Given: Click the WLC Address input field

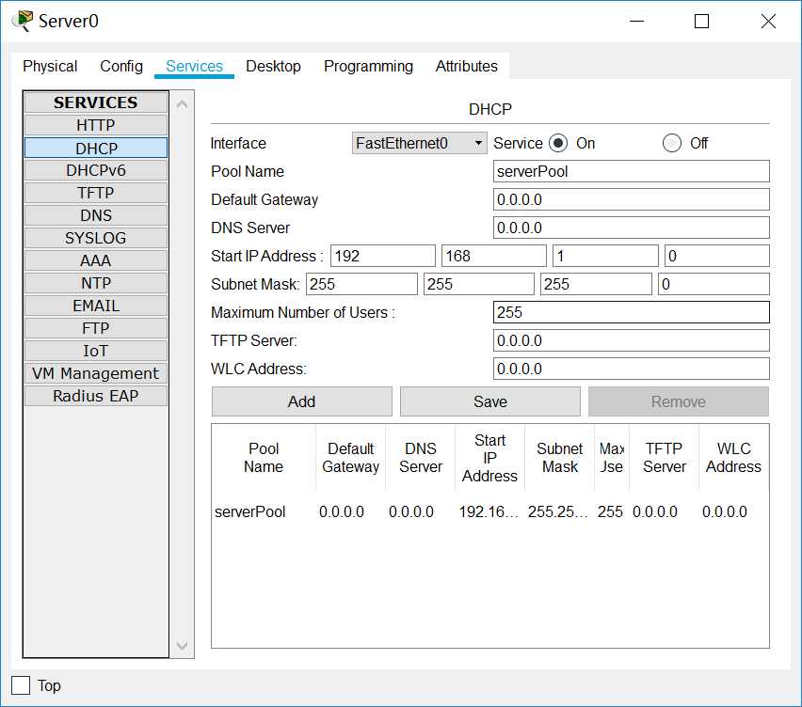Looking at the screenshot, I should 632,369.
